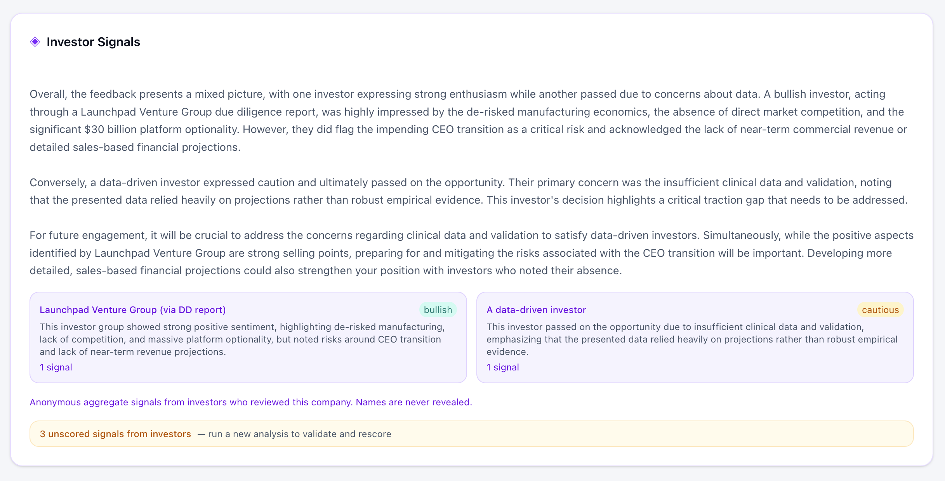
Task: Toggle the green bullish tag on Launchpad card
Action: tap(438, 310)
